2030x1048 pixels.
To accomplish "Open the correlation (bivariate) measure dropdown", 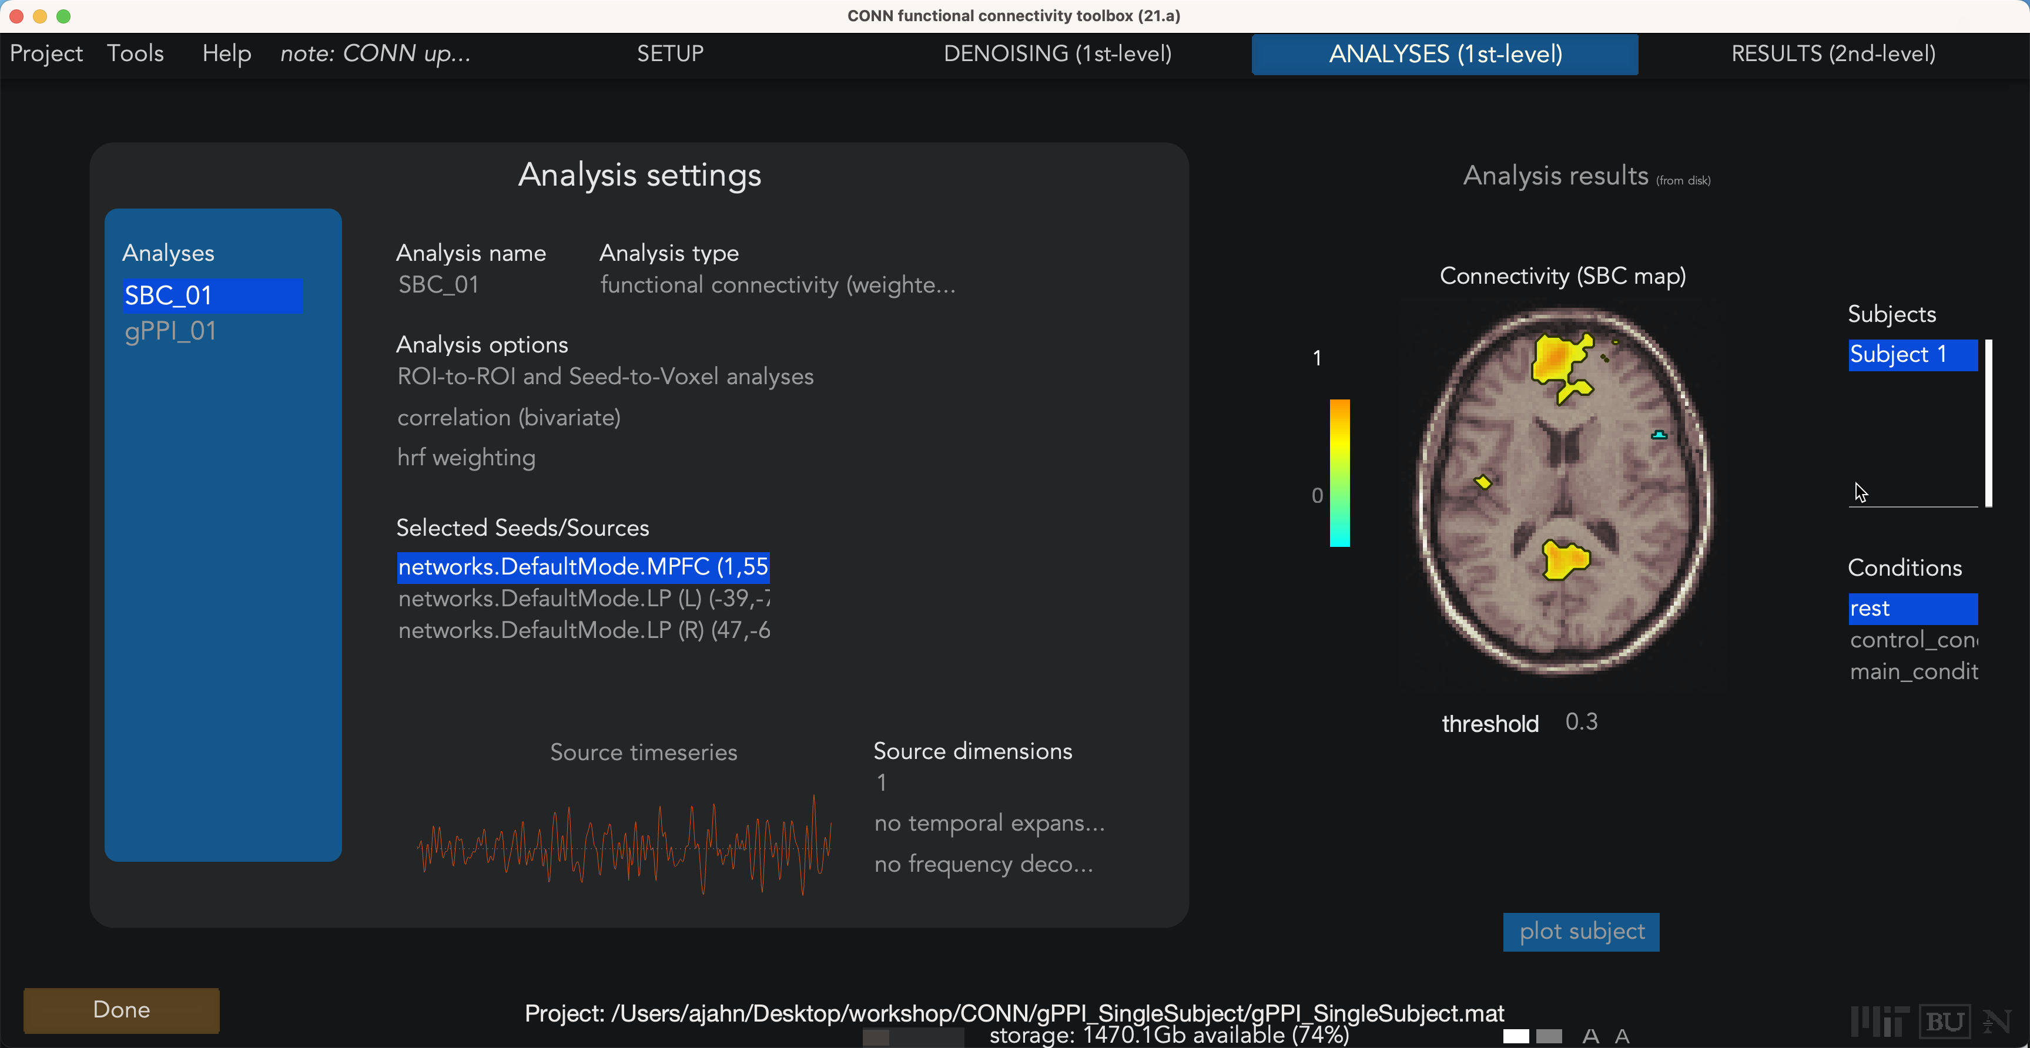I will (x=509, y=417).
